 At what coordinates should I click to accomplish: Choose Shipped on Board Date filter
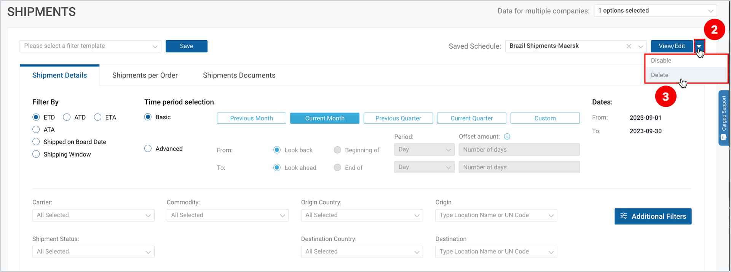point(36,142)
